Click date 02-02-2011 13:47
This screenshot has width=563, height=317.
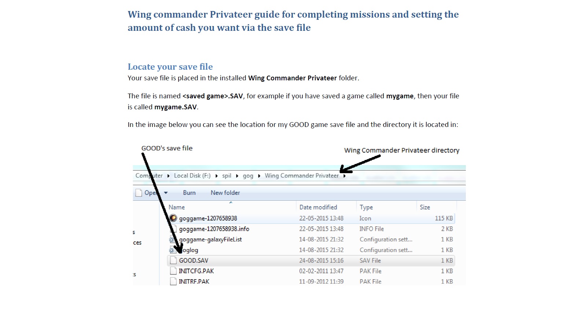point(321,271)
